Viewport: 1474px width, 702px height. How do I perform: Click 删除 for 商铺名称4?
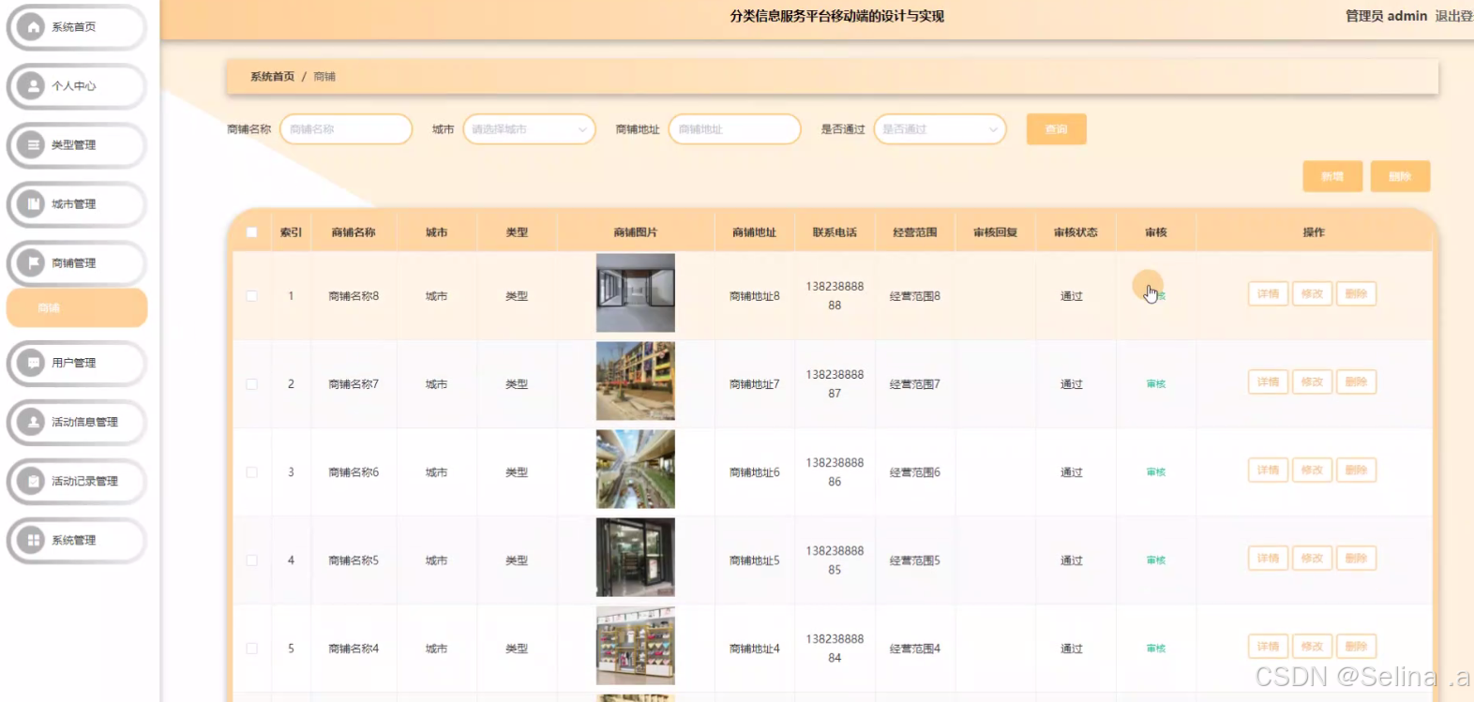coord(1356,647)
